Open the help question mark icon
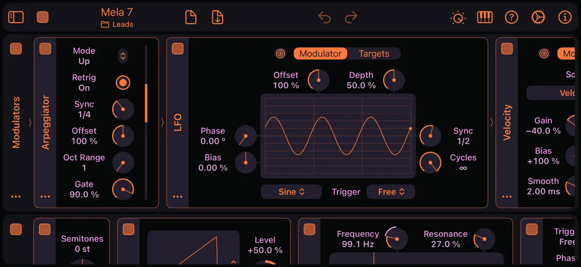The width and height of the screenshot is (581, 267). 511,17
